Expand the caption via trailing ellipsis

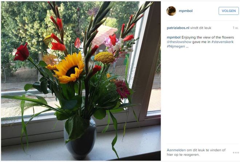click(x=187, y=47)
